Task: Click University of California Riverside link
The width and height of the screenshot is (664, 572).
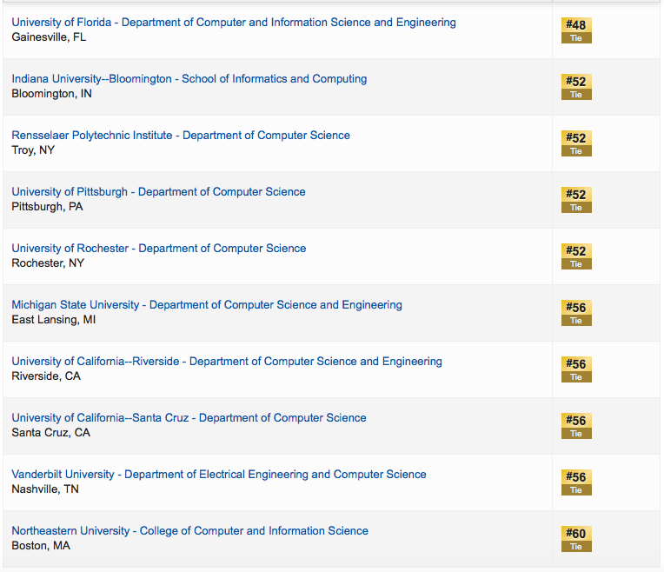Action: click(x=227, y=362)
